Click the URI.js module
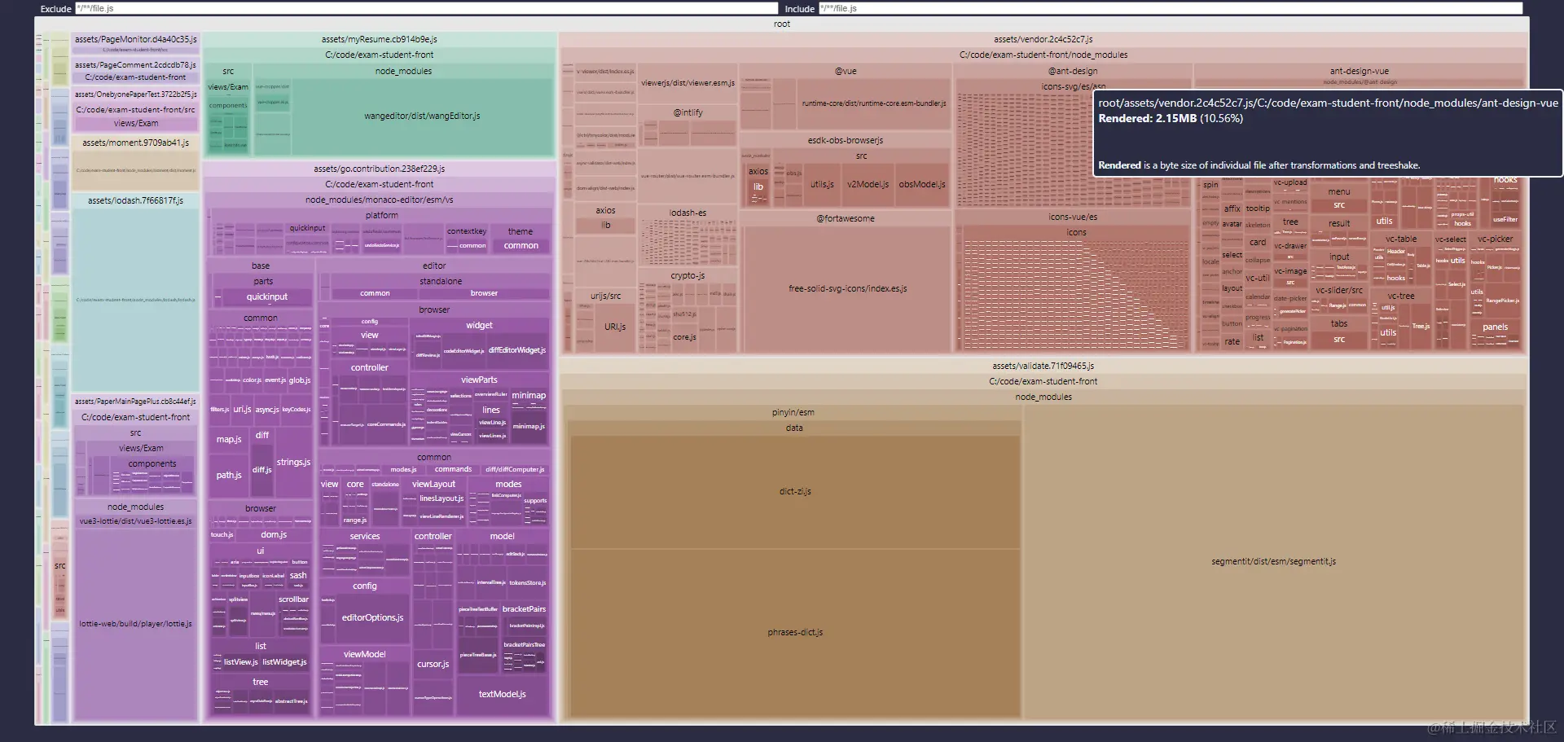The width and height of the screenshot is (1564, 742). click(x=615, y=327)
